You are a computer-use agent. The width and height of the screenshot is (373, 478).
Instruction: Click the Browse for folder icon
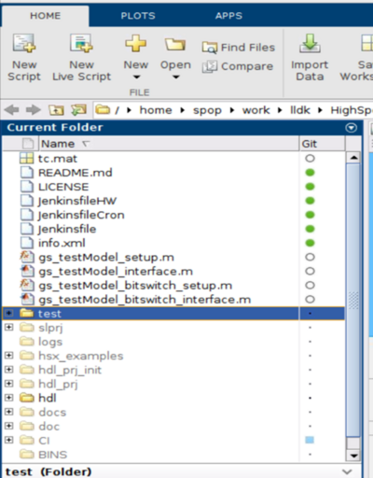(78, 110)
